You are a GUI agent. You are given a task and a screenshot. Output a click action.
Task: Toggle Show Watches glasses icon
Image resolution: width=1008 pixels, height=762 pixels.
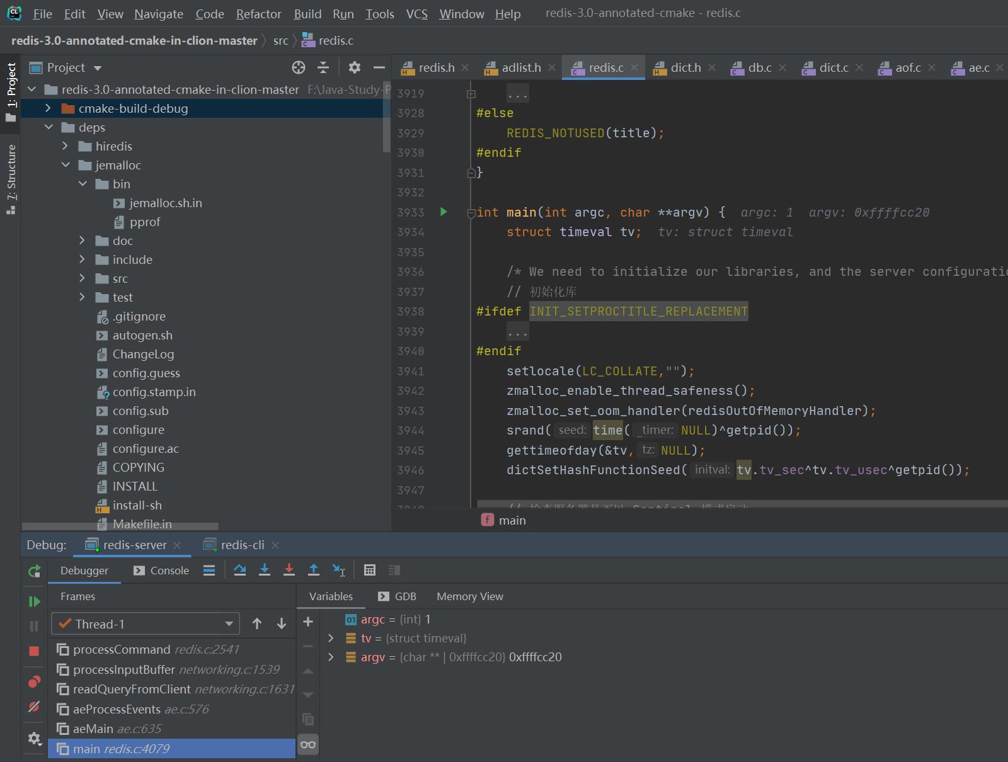pos(308,744)
